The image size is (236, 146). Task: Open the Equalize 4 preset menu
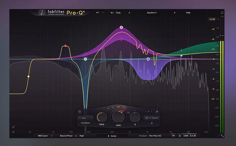click(152, 13)
